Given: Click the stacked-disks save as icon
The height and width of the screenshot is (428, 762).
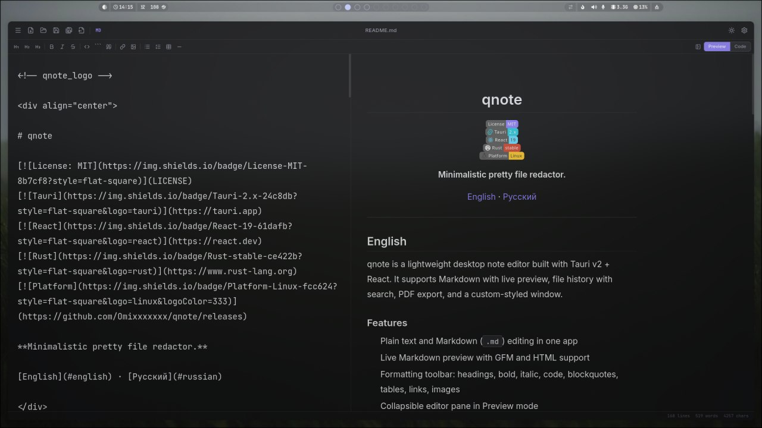Looking at the screenshot, I should (x=69, y=30).
